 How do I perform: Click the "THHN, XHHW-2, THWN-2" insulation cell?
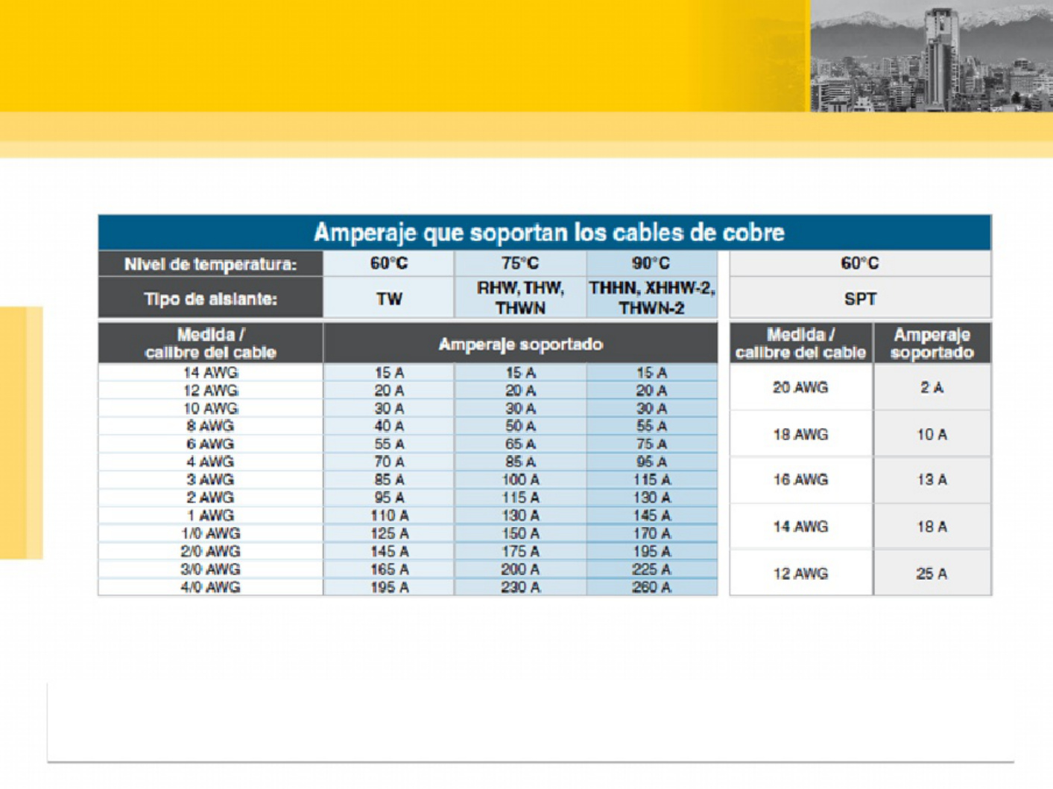click(651, 298)
